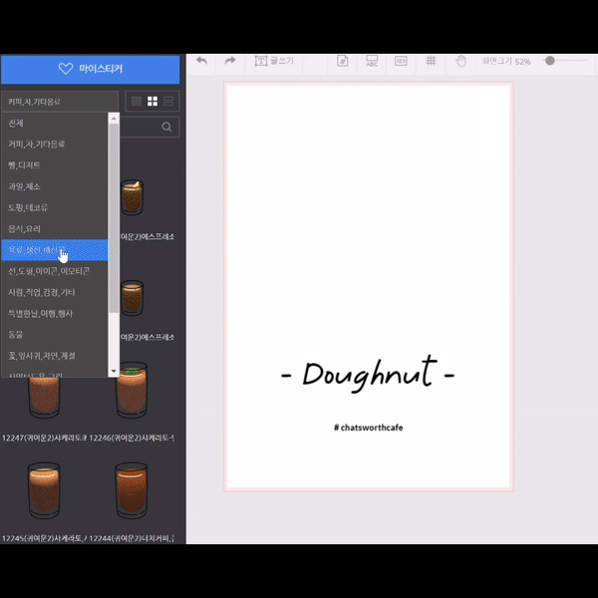
Task: Click the ABC text box icon
Action: point(372,61)
